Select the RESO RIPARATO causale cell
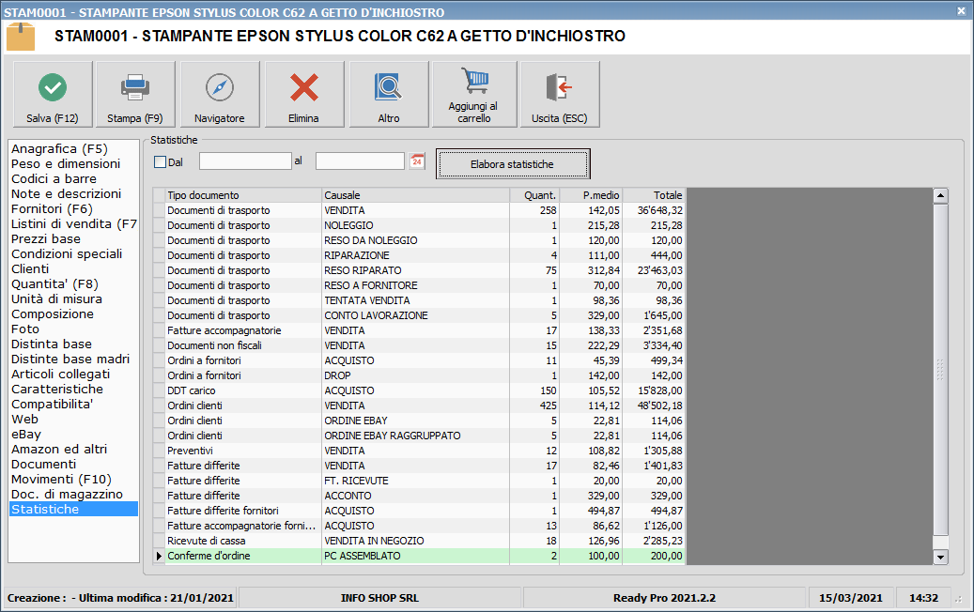 [x=415, y=270]
